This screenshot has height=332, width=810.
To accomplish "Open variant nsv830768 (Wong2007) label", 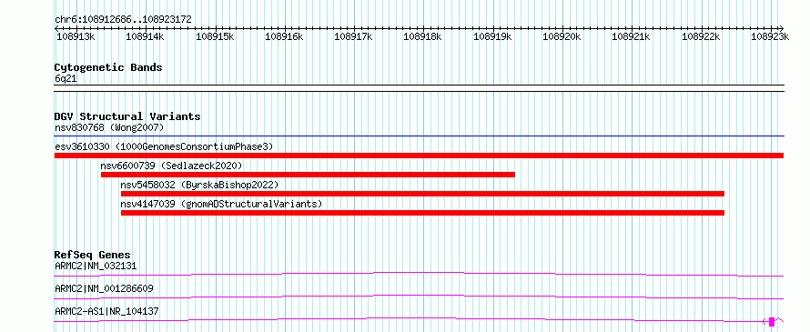I will (109, 127).
